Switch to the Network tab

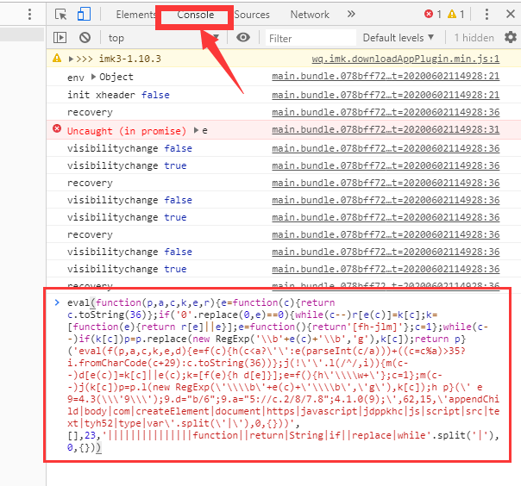pyautogui.click(x=310, y=15)
